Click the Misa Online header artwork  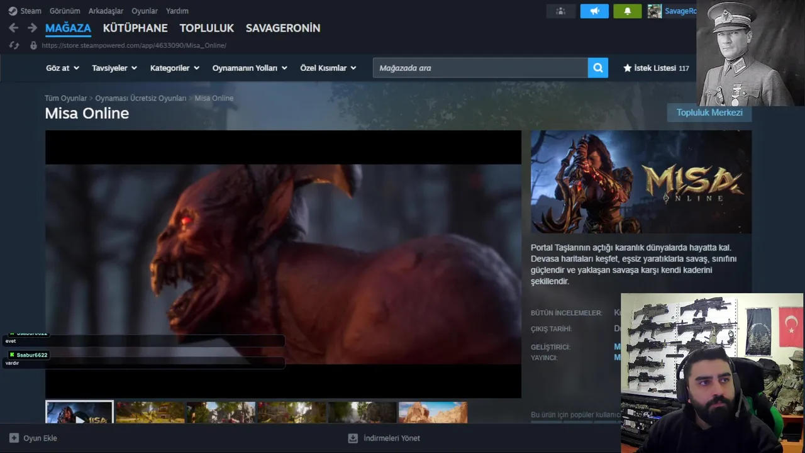641,182
